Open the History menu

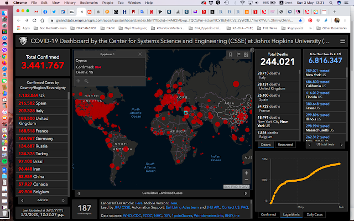click(x=70, y=3)
